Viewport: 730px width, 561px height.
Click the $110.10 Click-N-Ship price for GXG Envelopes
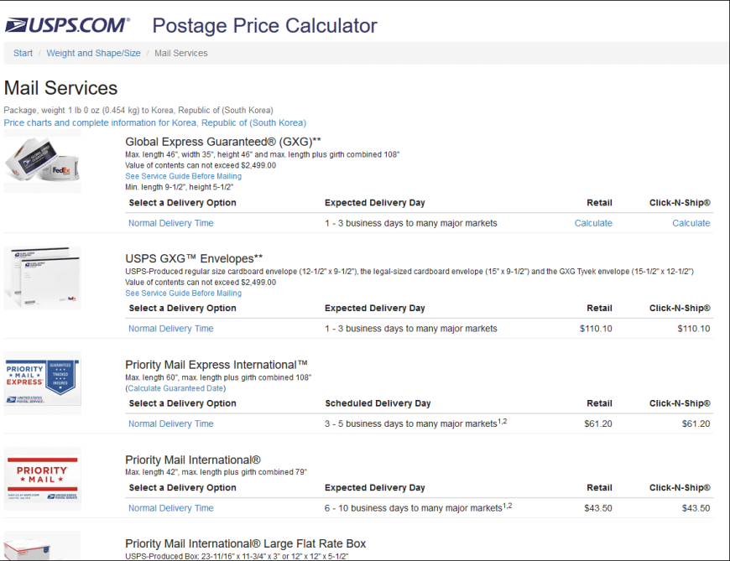pos(693,329)
